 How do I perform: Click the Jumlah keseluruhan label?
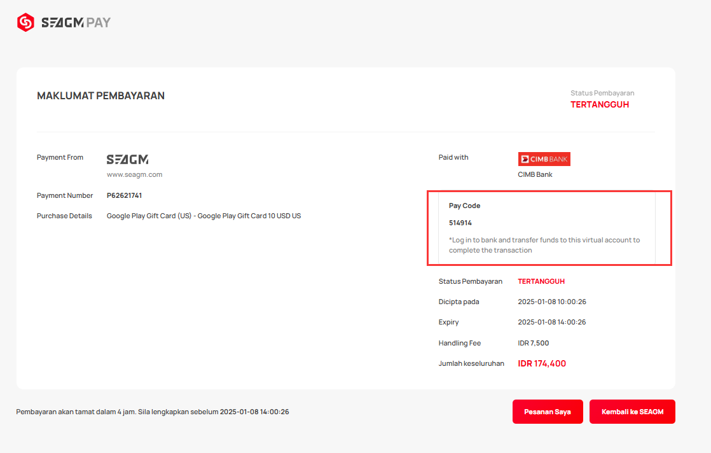click(x=471, y=364)
